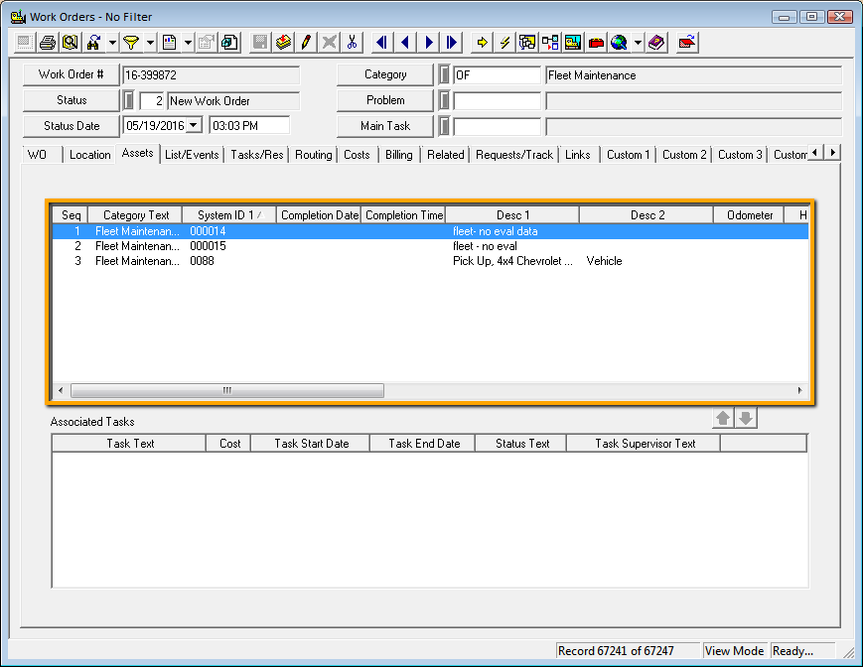This screenshot has width=863, height=667.
Task: Switch to the Location tab
Action: 90,155
